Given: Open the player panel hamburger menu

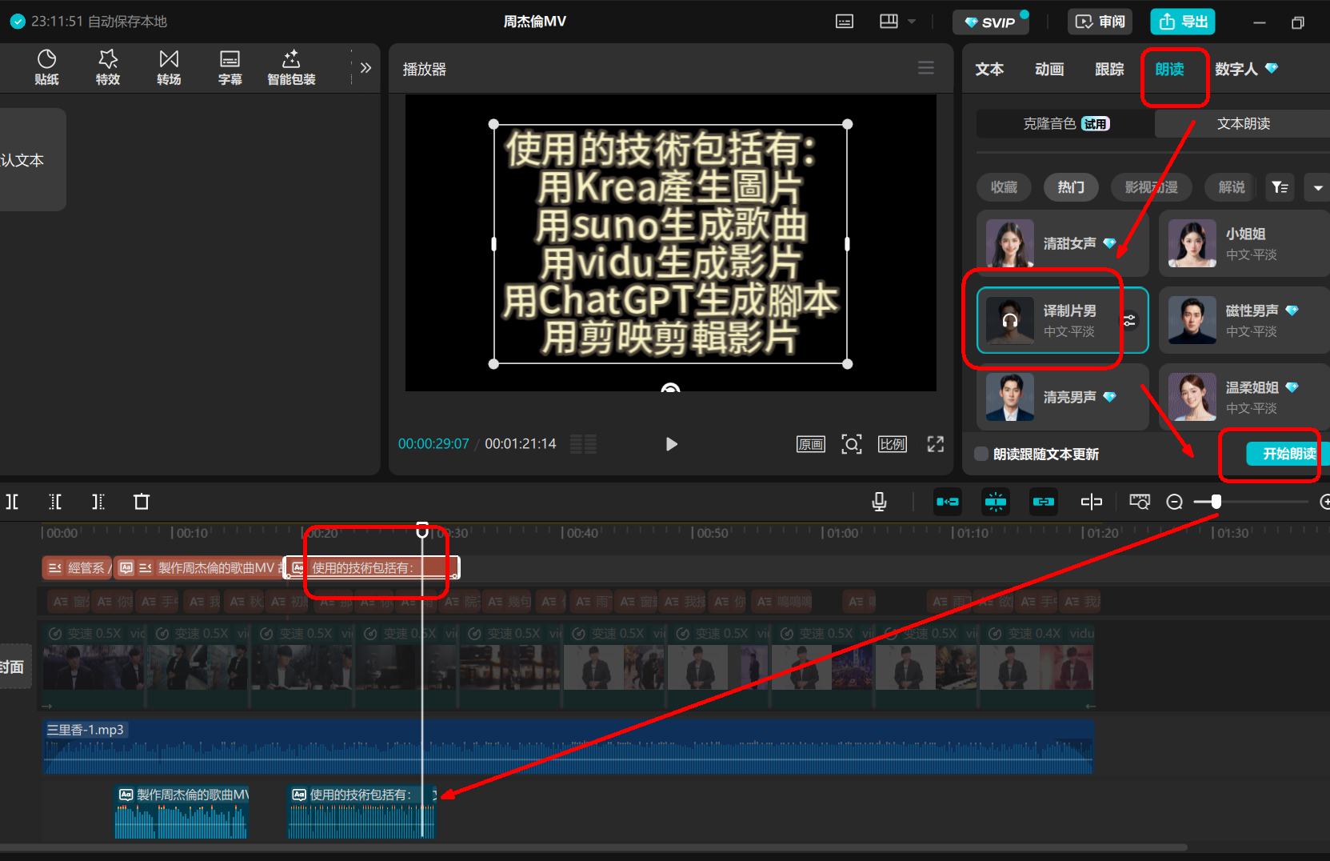Looking at the screenshot, I should tap(926, 68).
